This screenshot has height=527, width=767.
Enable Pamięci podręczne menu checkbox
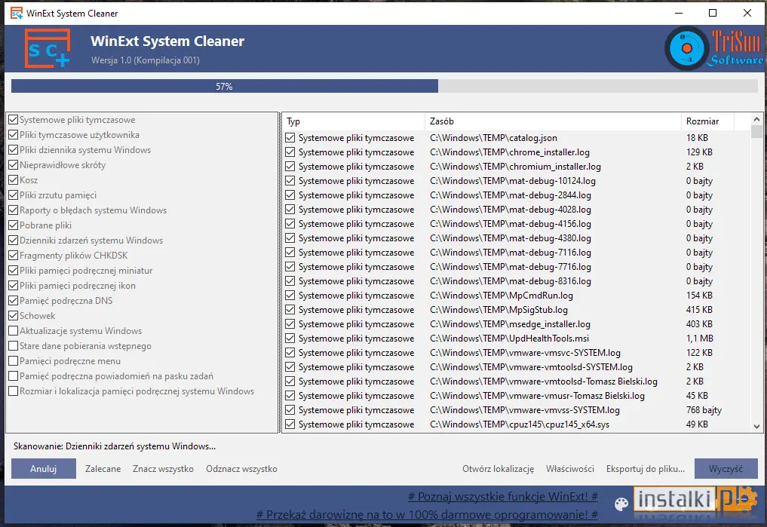tap(14, 361)
